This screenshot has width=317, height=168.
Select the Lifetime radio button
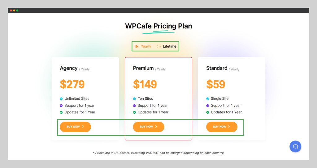(159, 46)
